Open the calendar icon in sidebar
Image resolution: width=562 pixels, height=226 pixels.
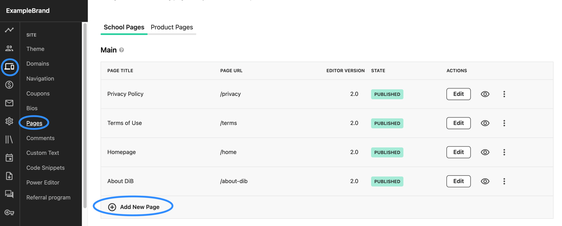point(9,157)
